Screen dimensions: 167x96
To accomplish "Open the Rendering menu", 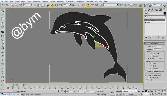I will click(80, 1).
